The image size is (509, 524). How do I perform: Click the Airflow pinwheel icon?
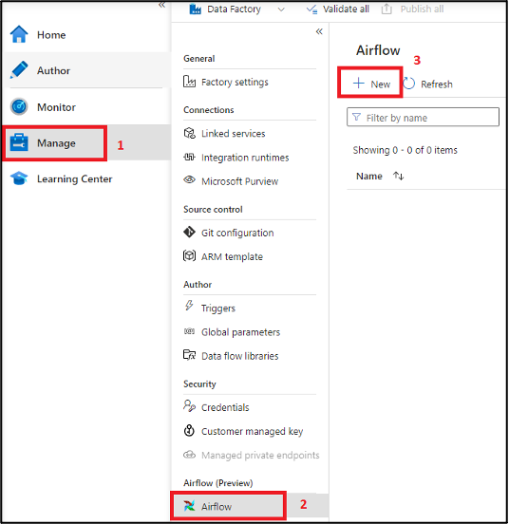pyautogui.click(x=189, y=506)
